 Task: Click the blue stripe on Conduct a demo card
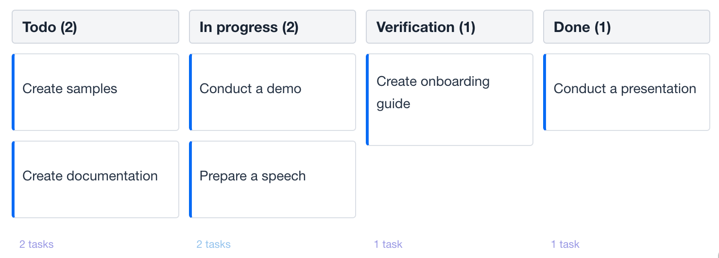coord(190,92)
